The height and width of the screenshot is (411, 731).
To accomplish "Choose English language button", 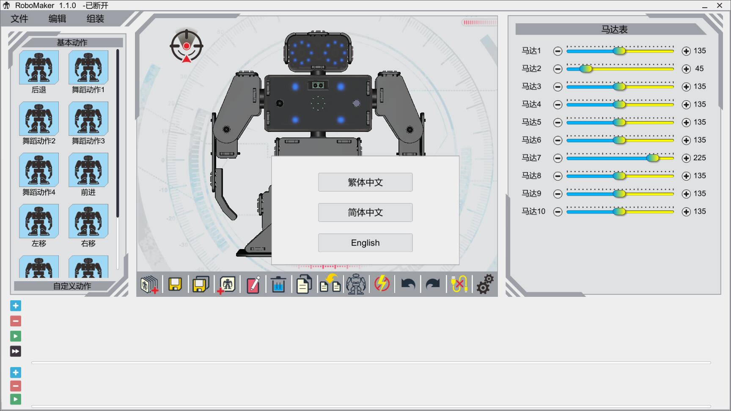I will 365,243.
